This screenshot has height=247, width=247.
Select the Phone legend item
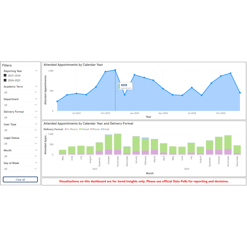tap(95, 129)
